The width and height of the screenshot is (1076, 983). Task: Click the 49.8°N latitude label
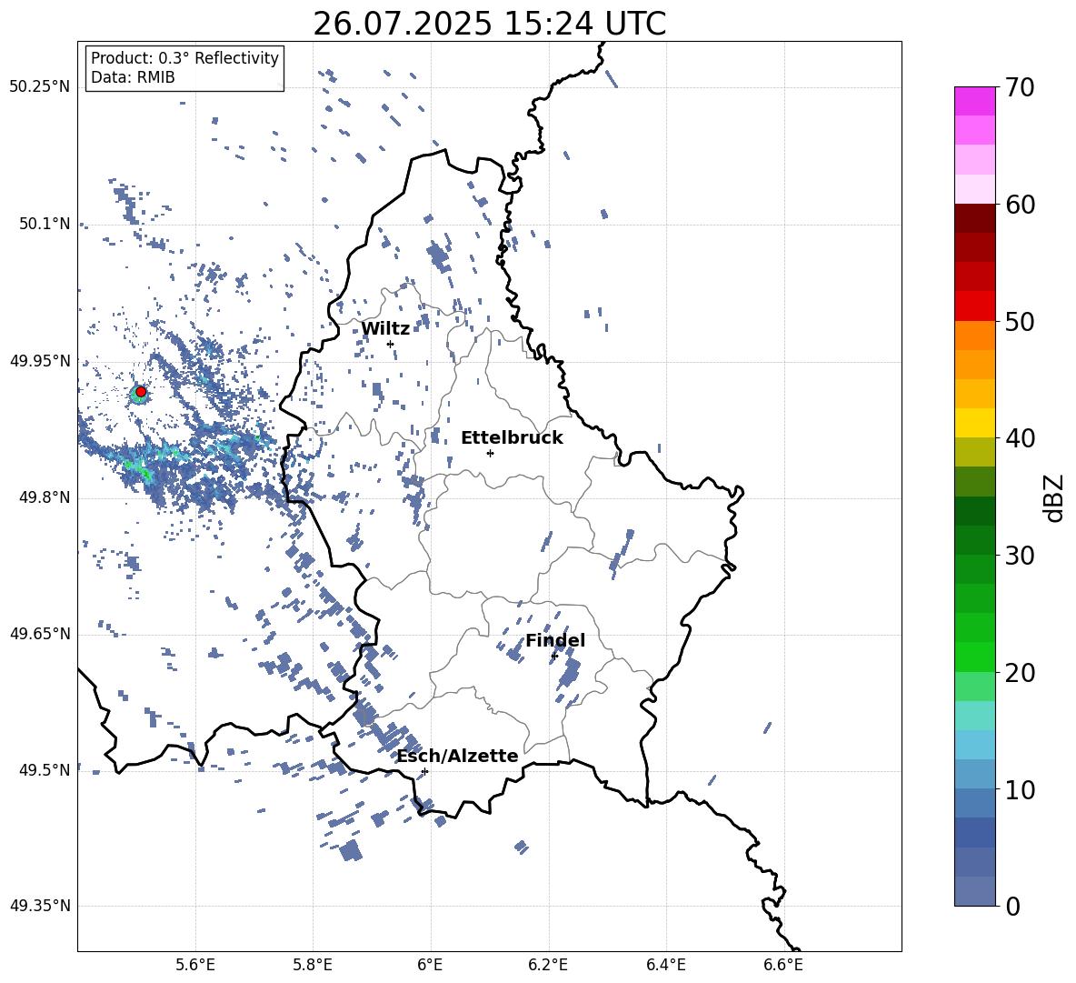tap(45, 497)
